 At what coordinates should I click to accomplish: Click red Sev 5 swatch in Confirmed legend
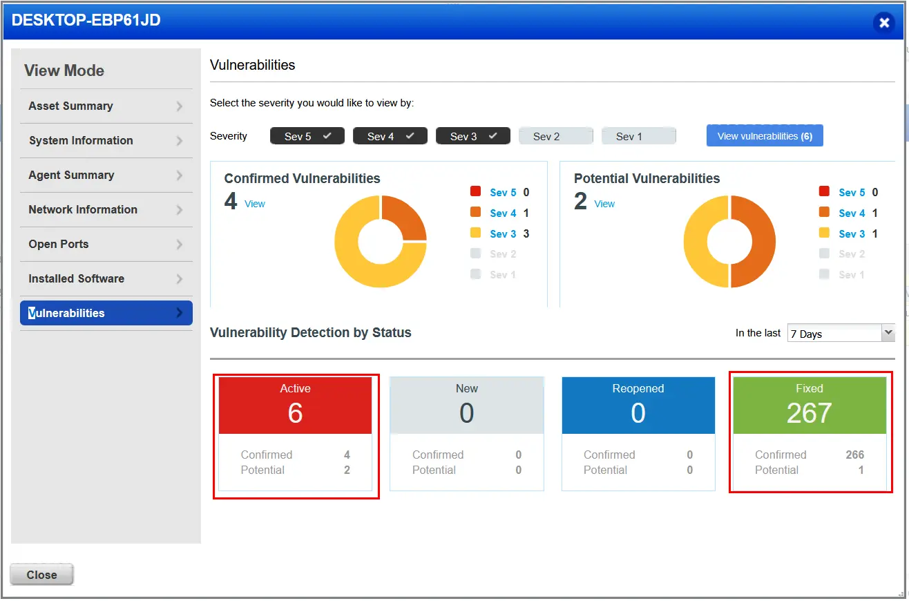475,191
